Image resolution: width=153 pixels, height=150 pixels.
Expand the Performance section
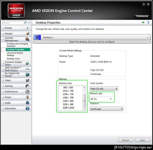point(16,92)
